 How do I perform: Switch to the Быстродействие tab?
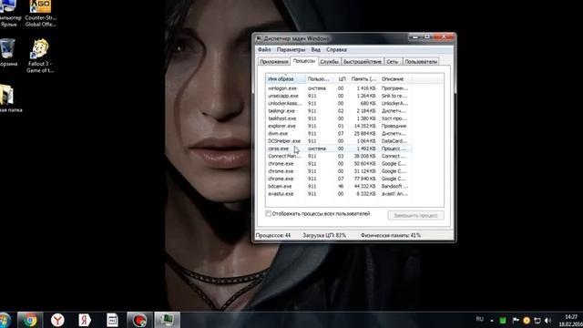(363, 62)
